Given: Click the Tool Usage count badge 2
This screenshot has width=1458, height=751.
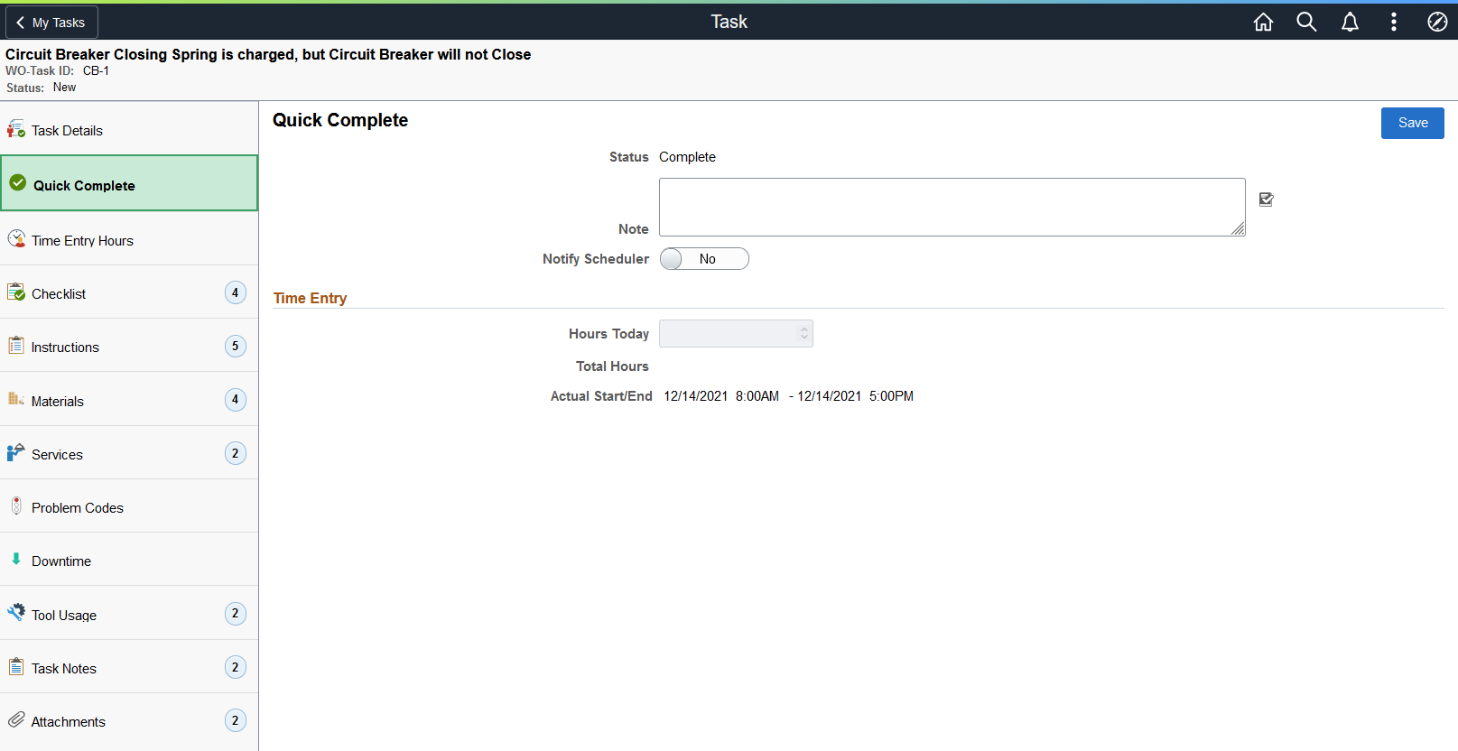Looking at the screenshot, I should pyautogui.click(x=236, y=614).
